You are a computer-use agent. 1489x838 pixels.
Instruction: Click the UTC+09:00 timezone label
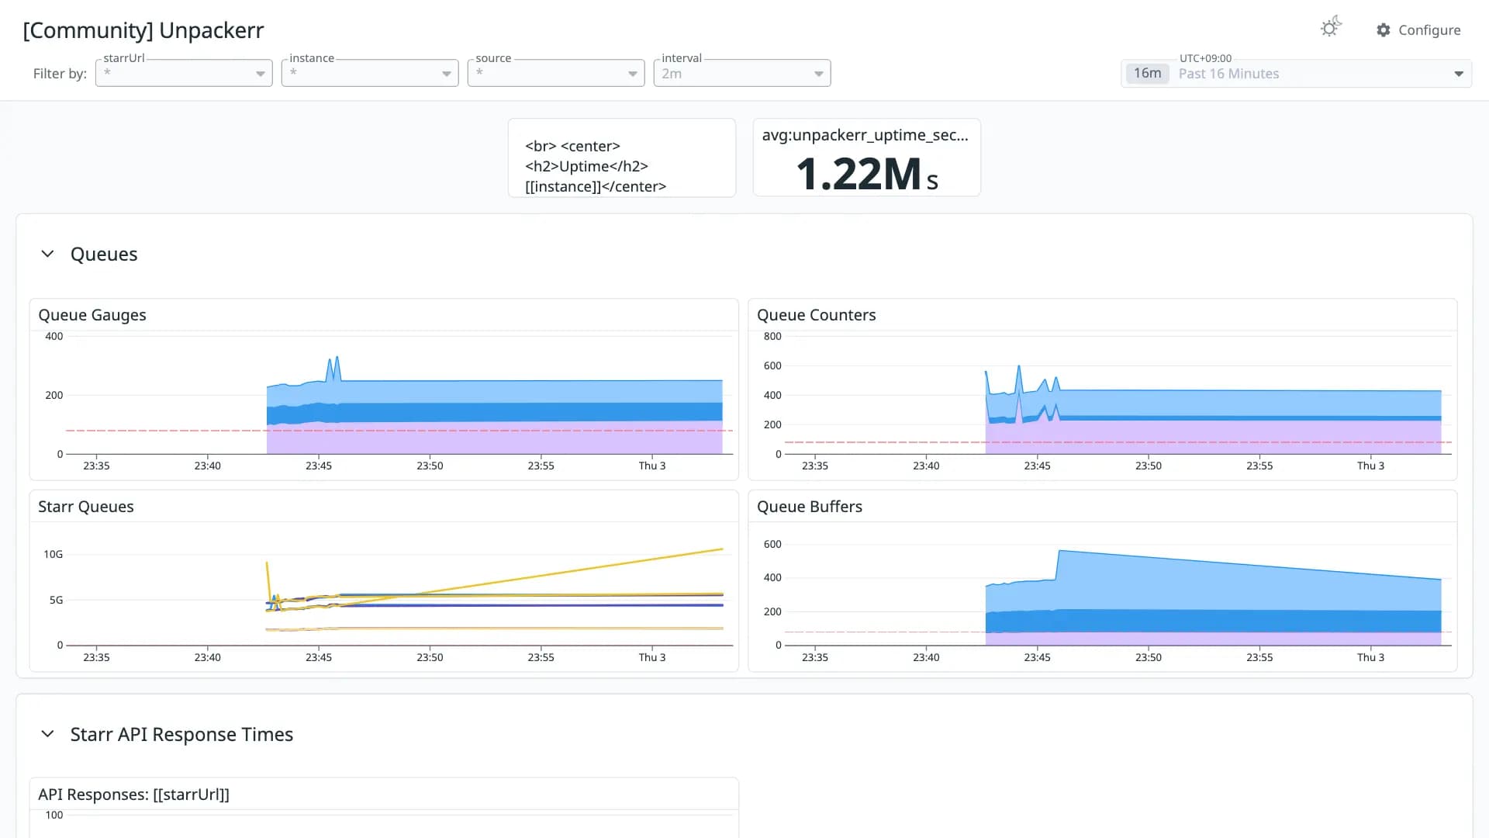tap(1205, 58)
